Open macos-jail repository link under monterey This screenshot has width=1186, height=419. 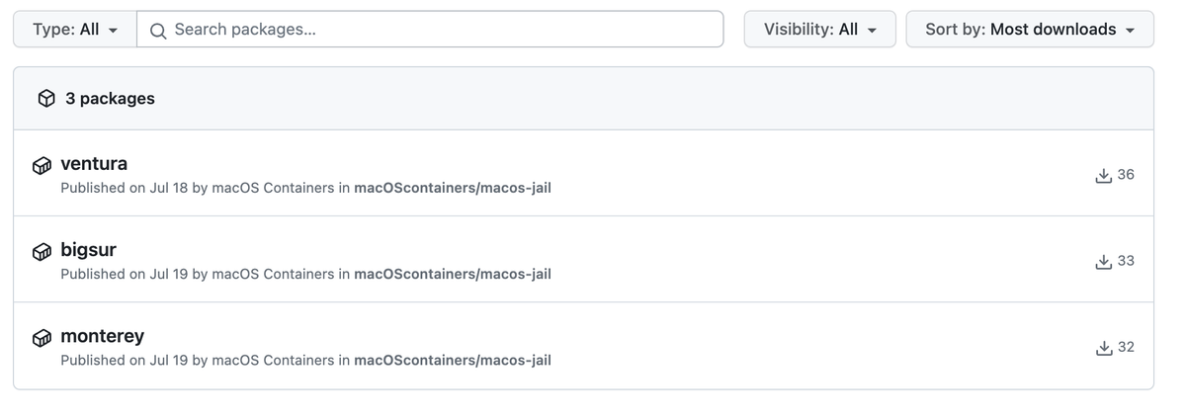tap(452, 361)
